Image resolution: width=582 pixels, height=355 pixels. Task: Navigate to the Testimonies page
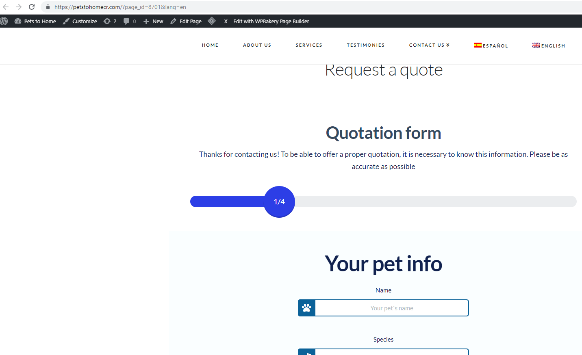(x=365, y=45)
